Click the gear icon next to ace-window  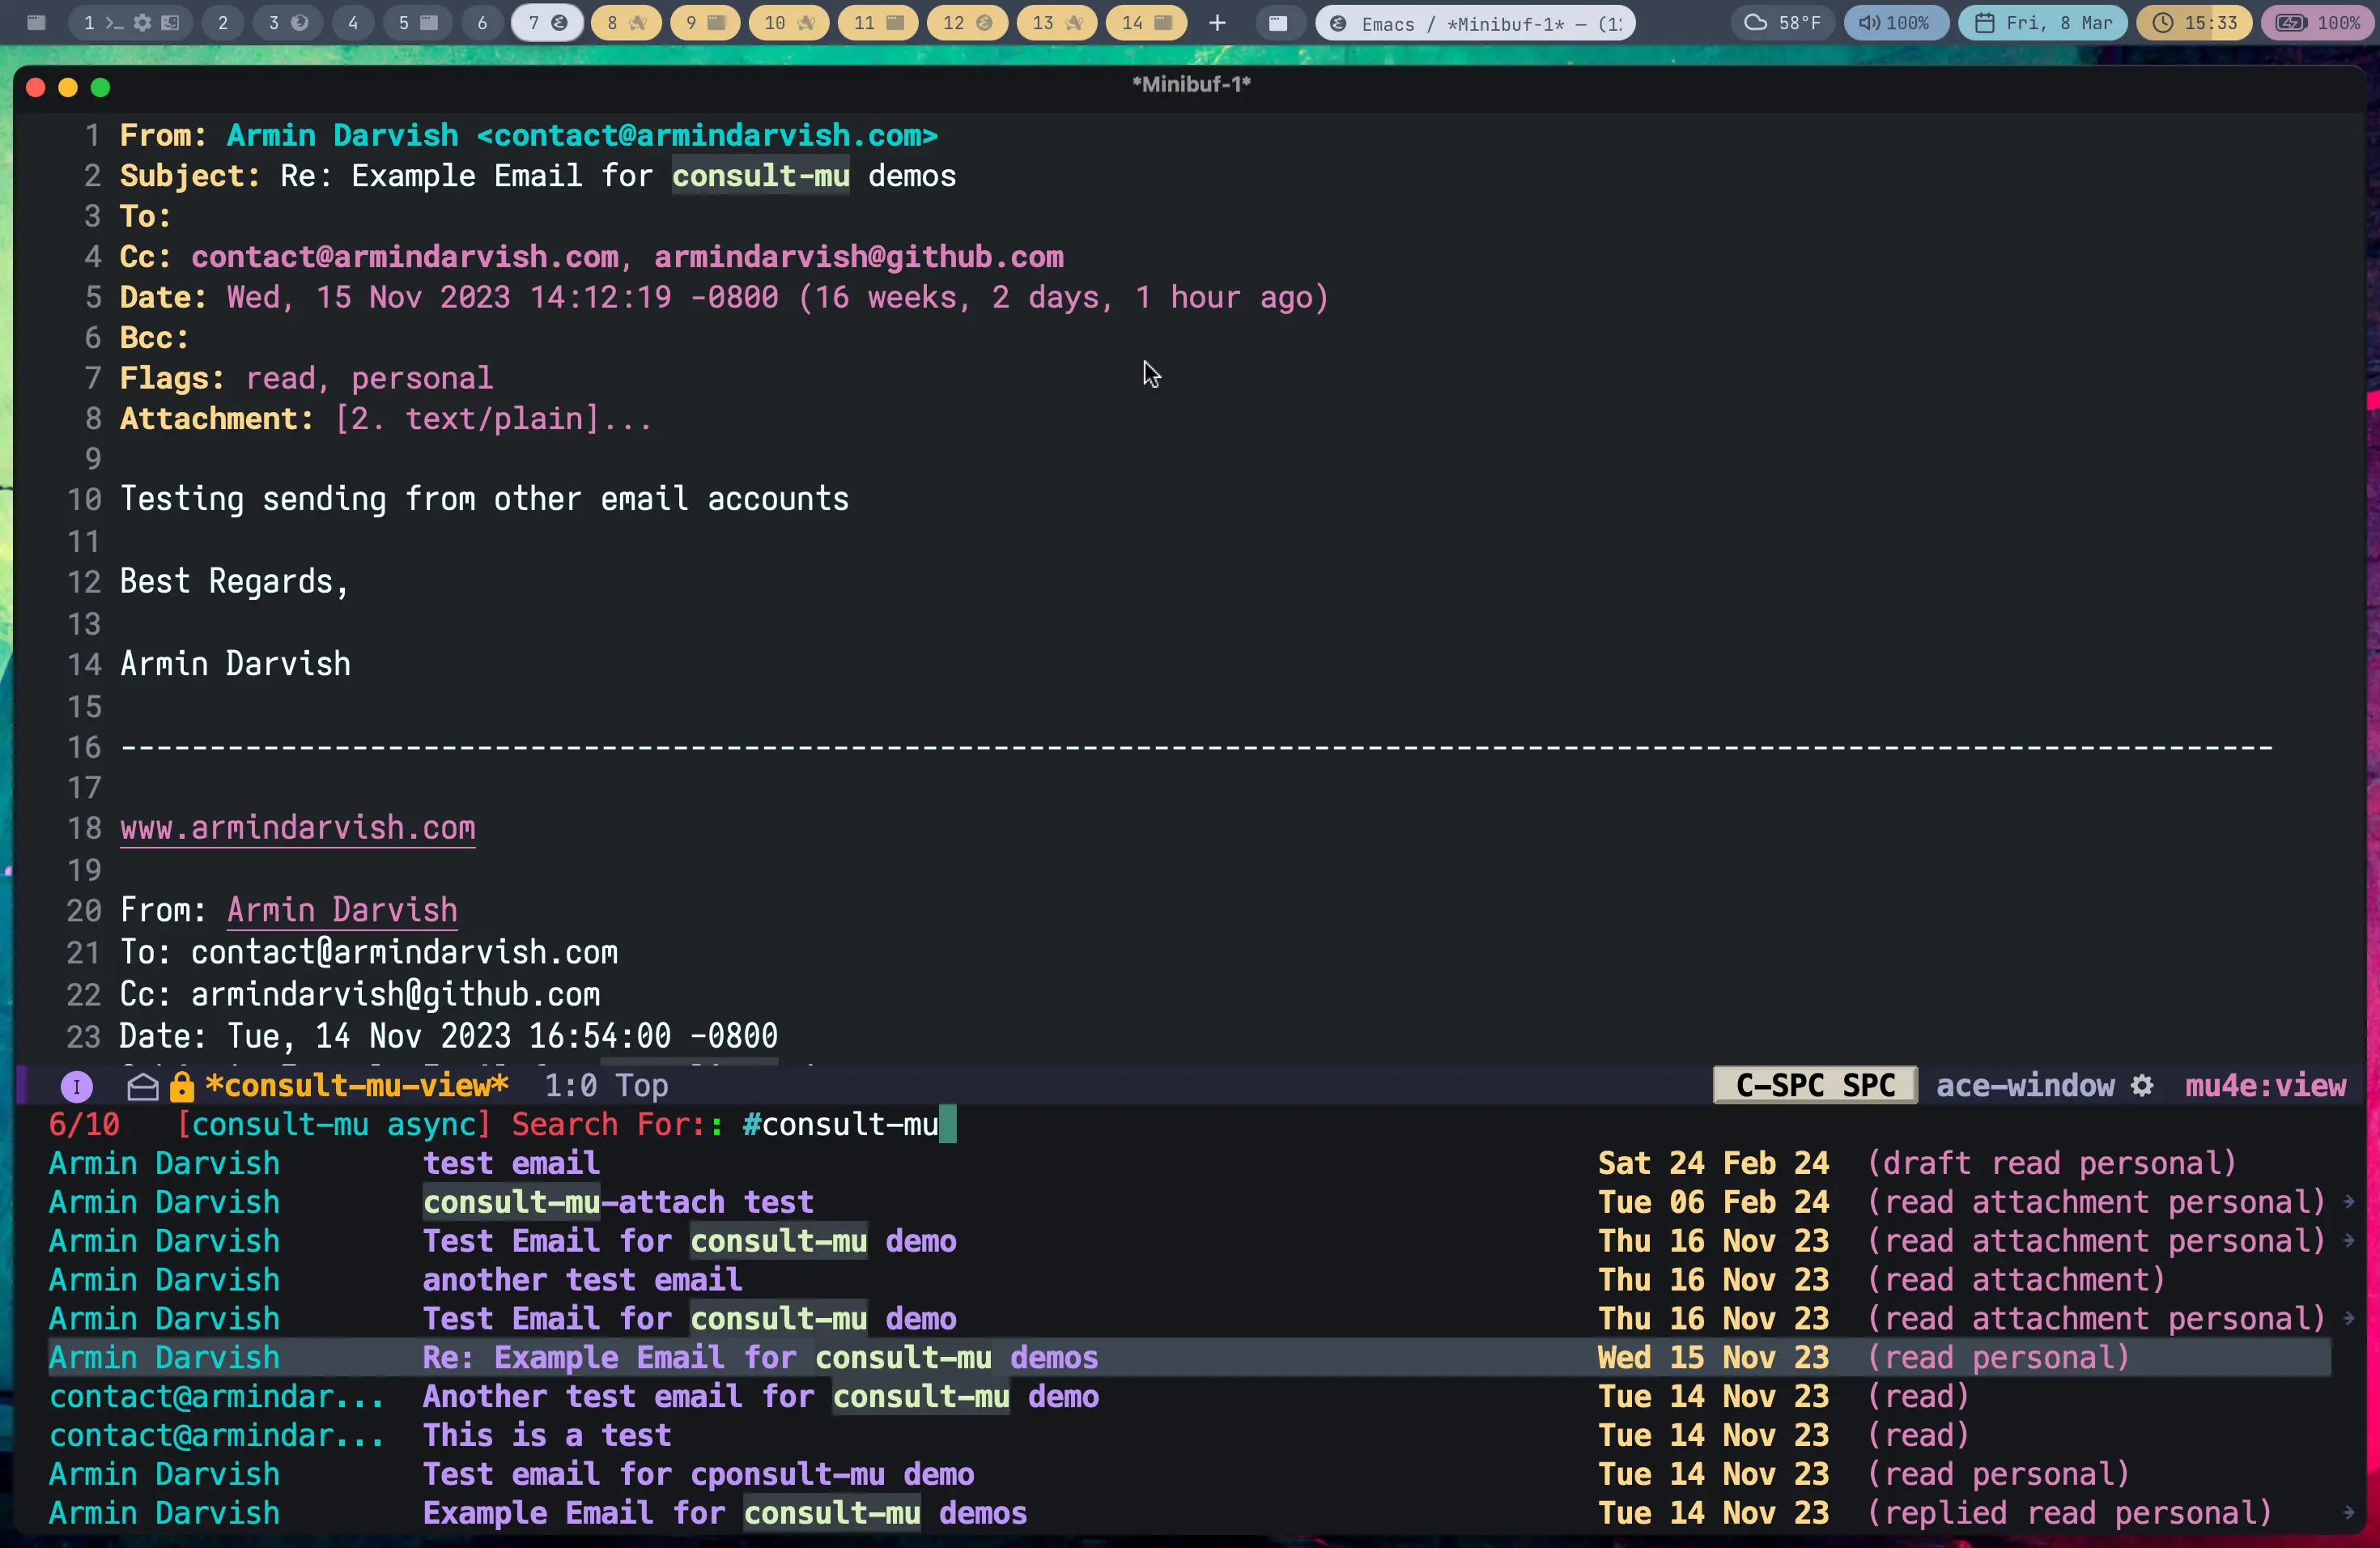2142,1085
